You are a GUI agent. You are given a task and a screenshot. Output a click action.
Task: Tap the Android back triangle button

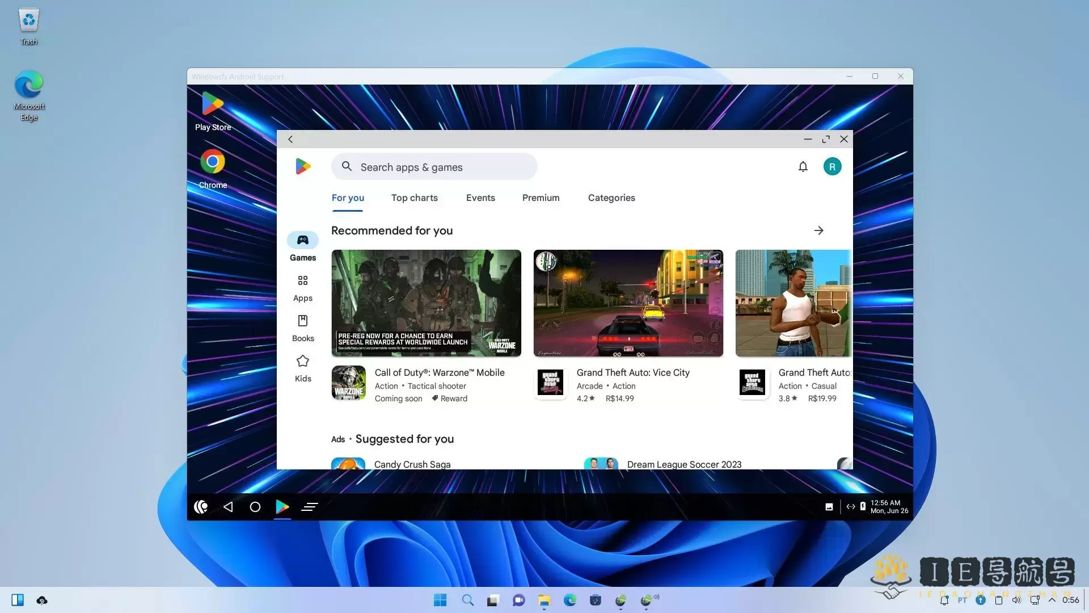coord(228,507)
